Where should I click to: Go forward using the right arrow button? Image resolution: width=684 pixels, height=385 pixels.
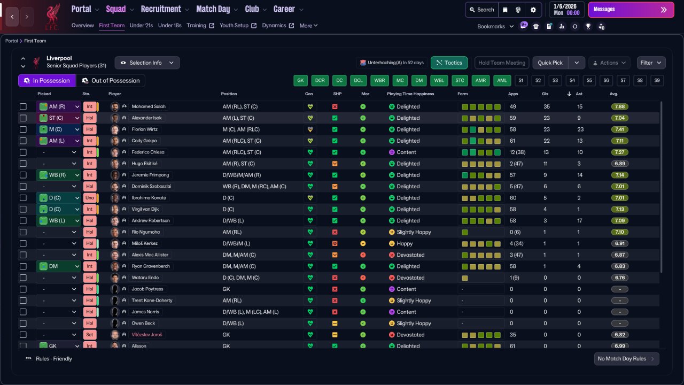pyautogui.click(x=27, y=17)
